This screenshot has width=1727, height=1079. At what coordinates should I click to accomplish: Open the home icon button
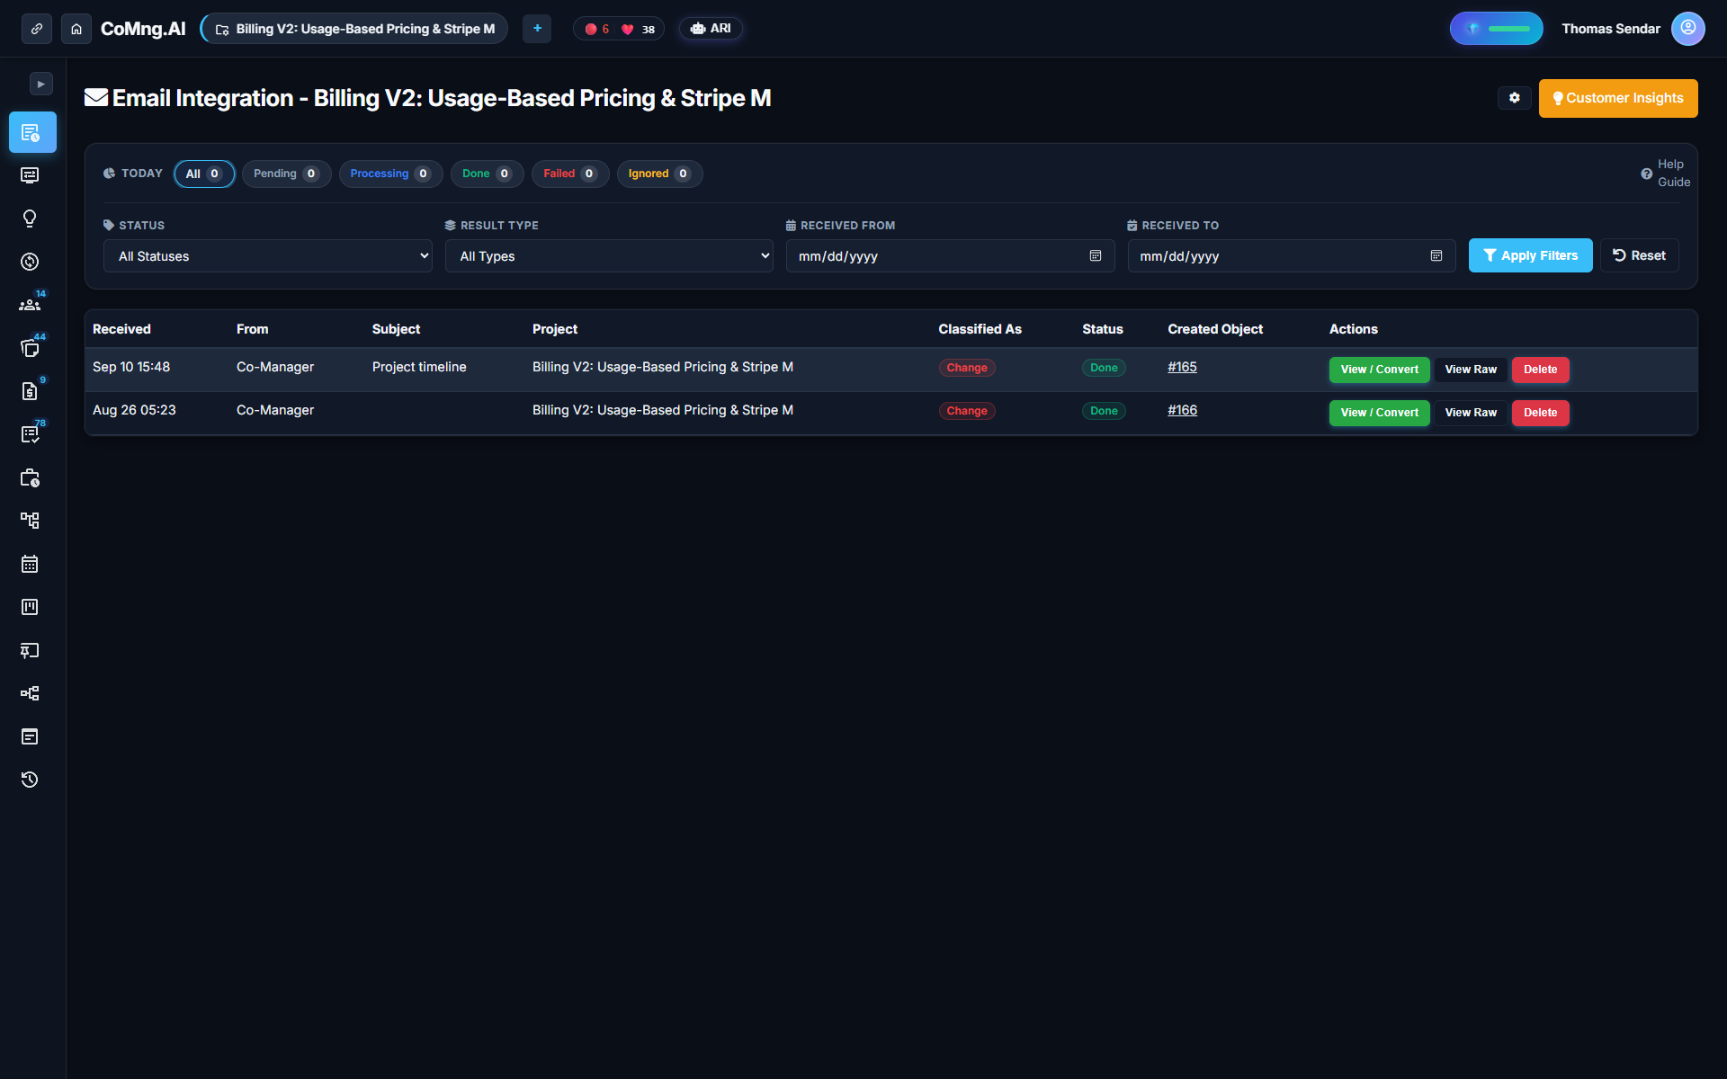pyautogui.click(x=76, y=29)
